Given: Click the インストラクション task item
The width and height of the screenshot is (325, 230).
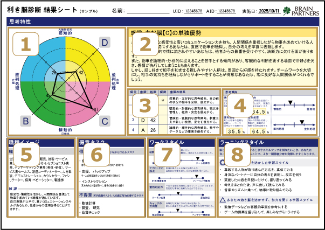Looking at the screenshot, I should pyautogui.click(x=94, y=182).
